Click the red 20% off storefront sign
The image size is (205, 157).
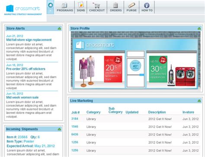113,69
